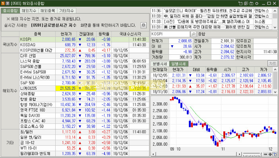Select the 금 18-12 row
This screenshot has height=158, width=279.
tap(84, 143)
